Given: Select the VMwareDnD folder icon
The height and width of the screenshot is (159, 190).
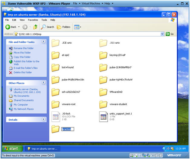Looking at the screenshot, I should click(x=103, y=92).
